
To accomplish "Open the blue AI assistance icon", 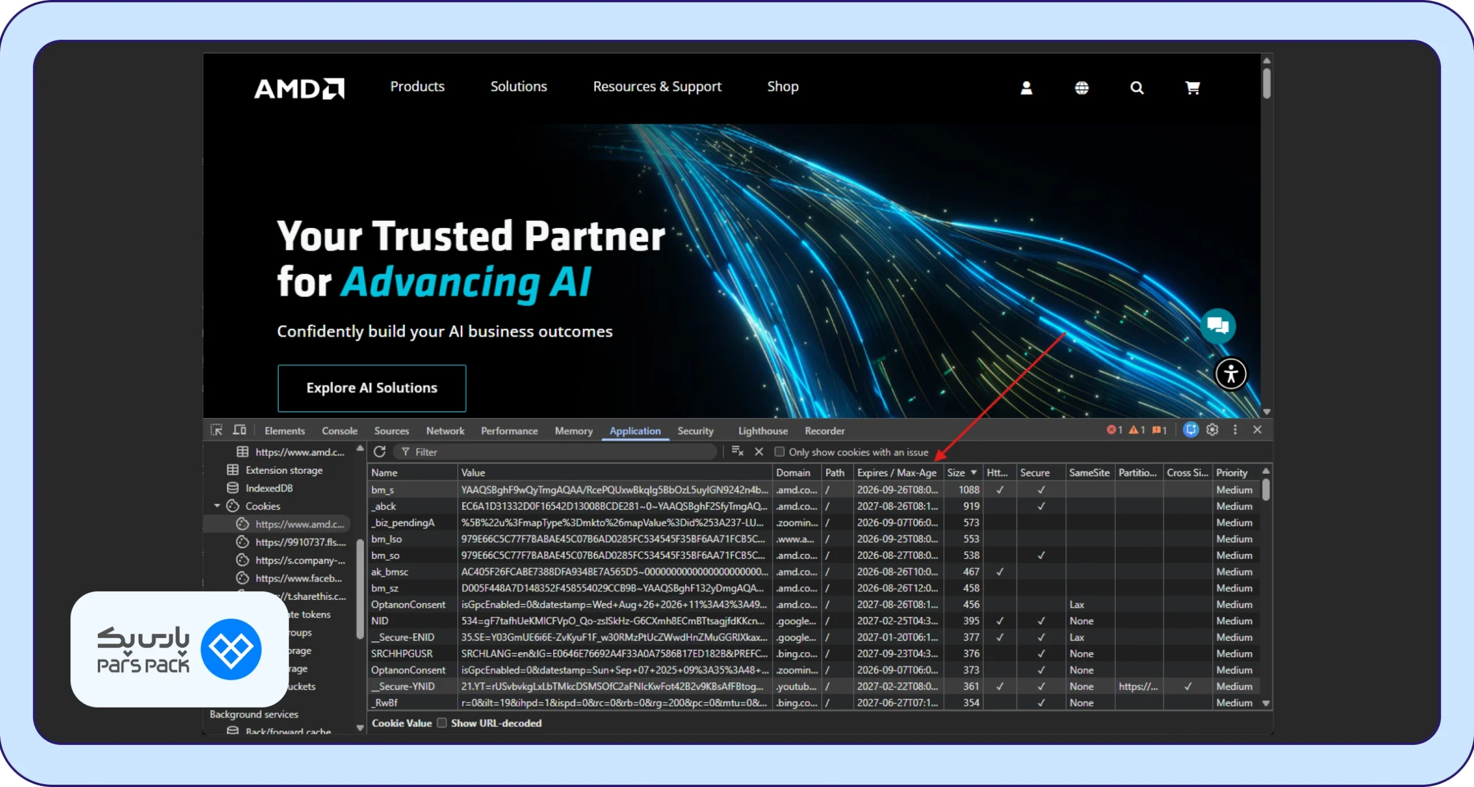I will click(1191, 430).
